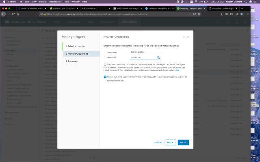Open the Apple menu

point(4,2)
